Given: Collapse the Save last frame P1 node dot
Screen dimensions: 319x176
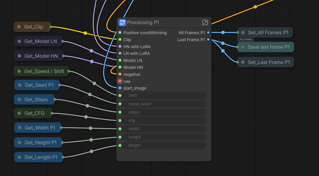Looking at the screenshot, I should click(243, 47).
